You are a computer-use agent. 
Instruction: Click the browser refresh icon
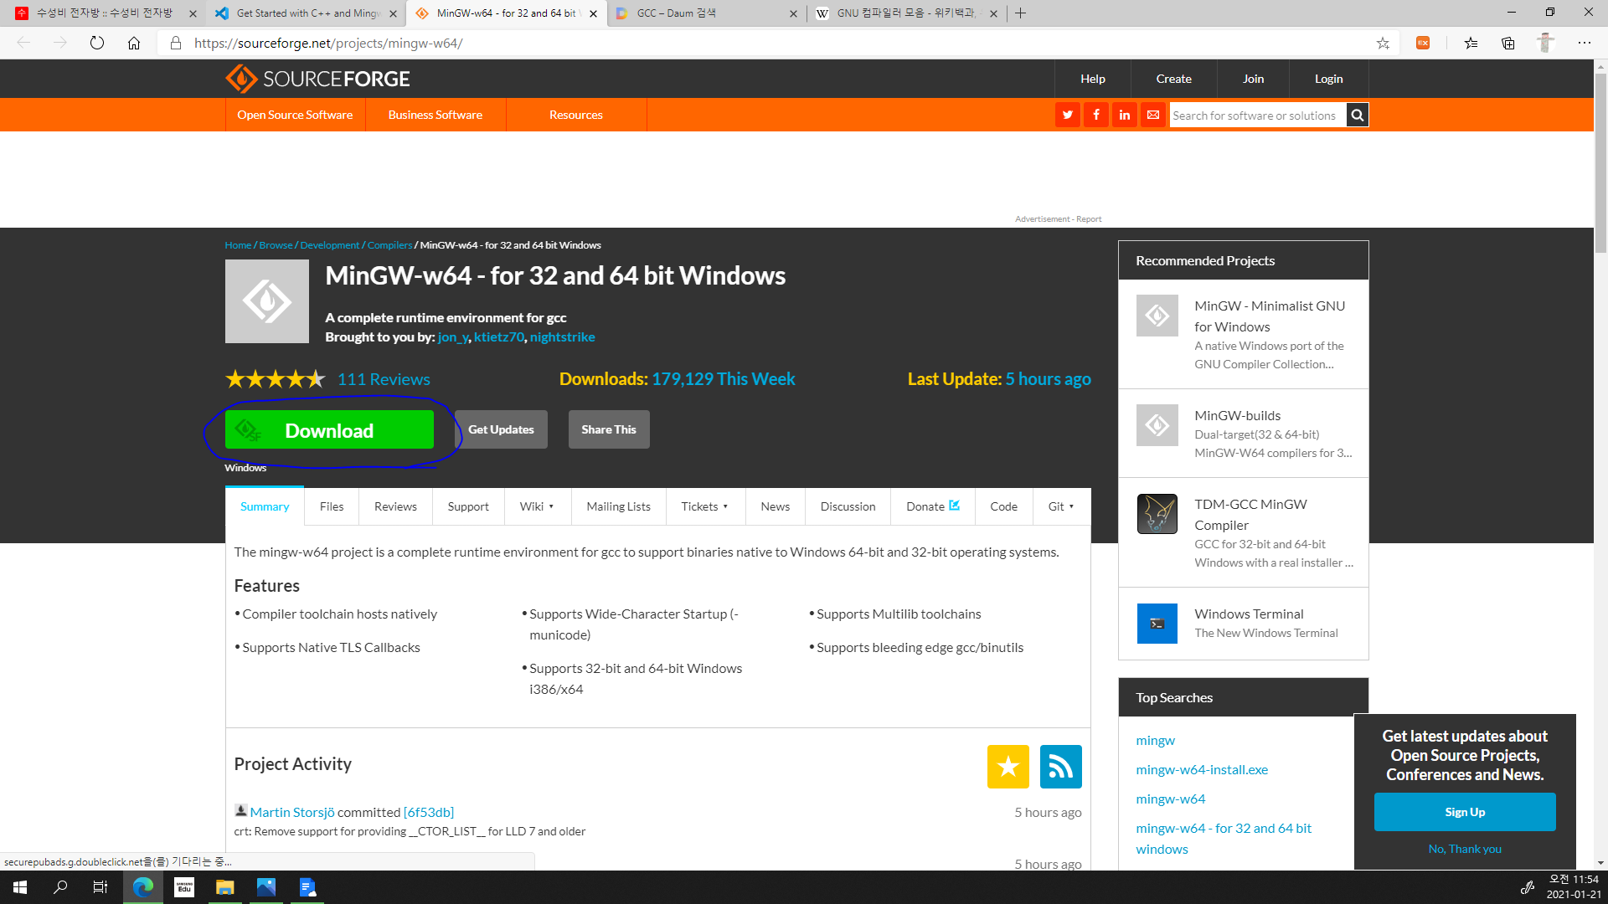pos(97,43)
